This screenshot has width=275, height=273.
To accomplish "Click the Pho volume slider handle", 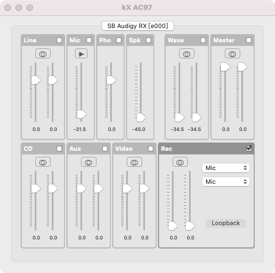I will click(x=111, y=80).
